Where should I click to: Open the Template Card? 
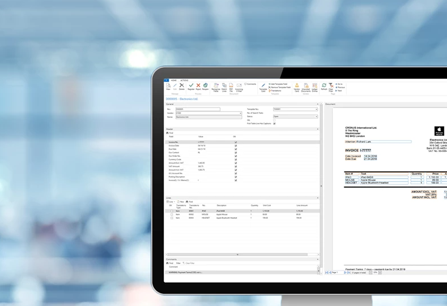263,87
